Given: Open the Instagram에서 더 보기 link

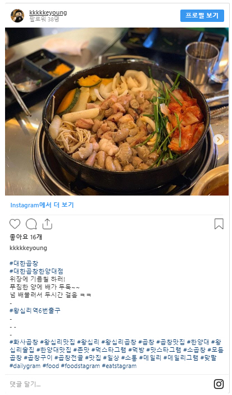Looking at the screenshot, I should (x=42, y=205).
